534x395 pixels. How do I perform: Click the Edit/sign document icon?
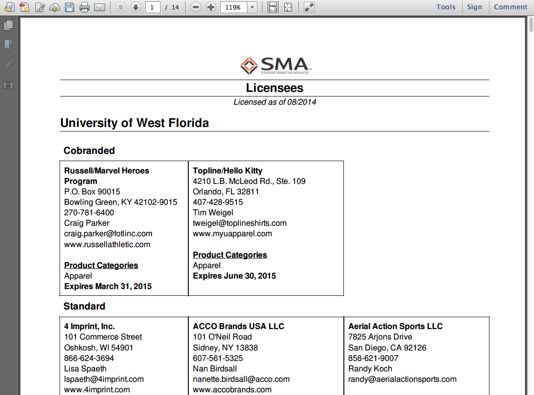(40, 7)
